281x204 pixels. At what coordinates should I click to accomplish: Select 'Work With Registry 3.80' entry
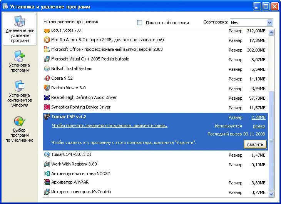[156, 164]
